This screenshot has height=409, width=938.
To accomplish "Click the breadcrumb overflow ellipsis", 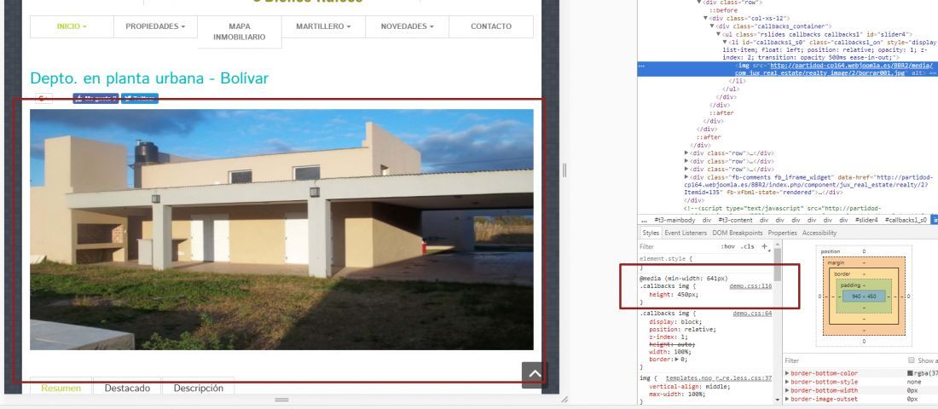I will coord(644,220).
